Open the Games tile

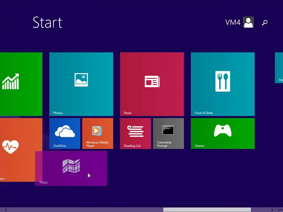pos(223,133)
